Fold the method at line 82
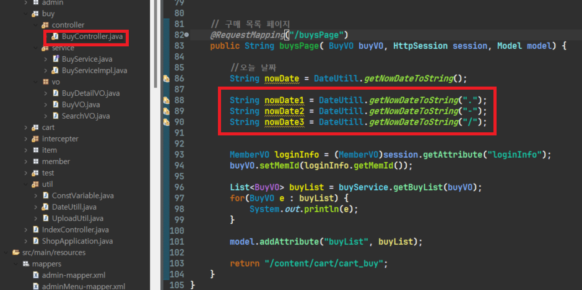Viewport: 582px width, 290px height. (x=187, y=35)
